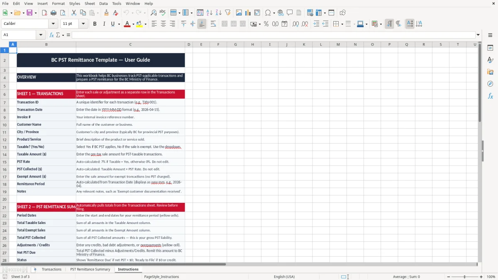Toggle Wrap Text on the cell
Screen dimensions: 498x280
tap(213, 24)
